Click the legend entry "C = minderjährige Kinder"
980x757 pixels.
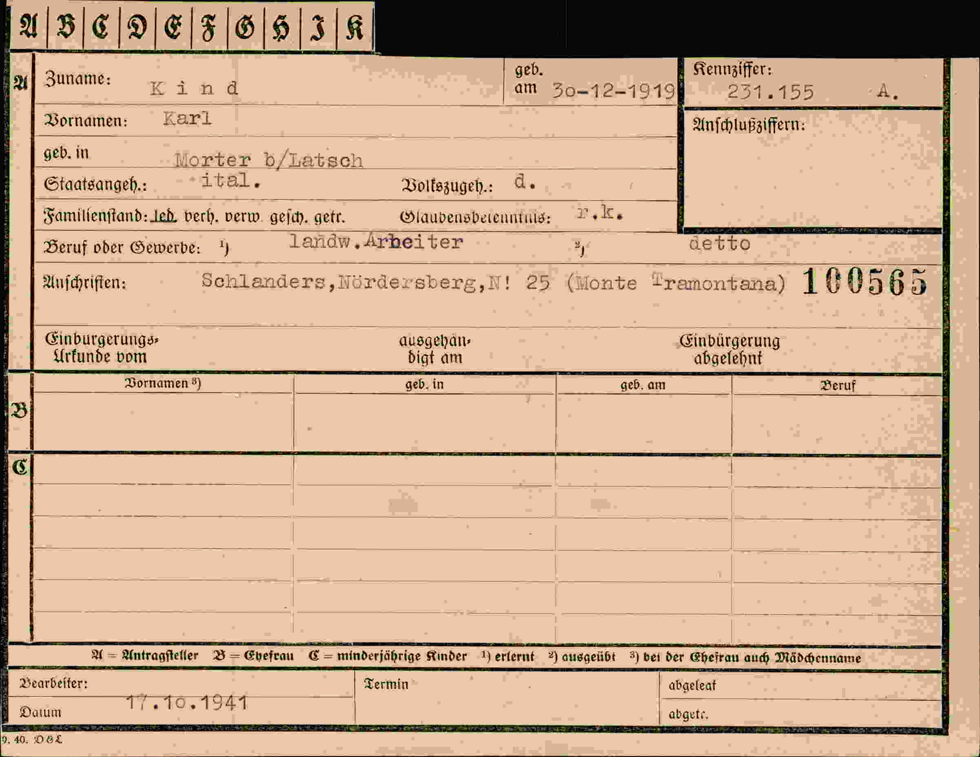click(387, 656)
